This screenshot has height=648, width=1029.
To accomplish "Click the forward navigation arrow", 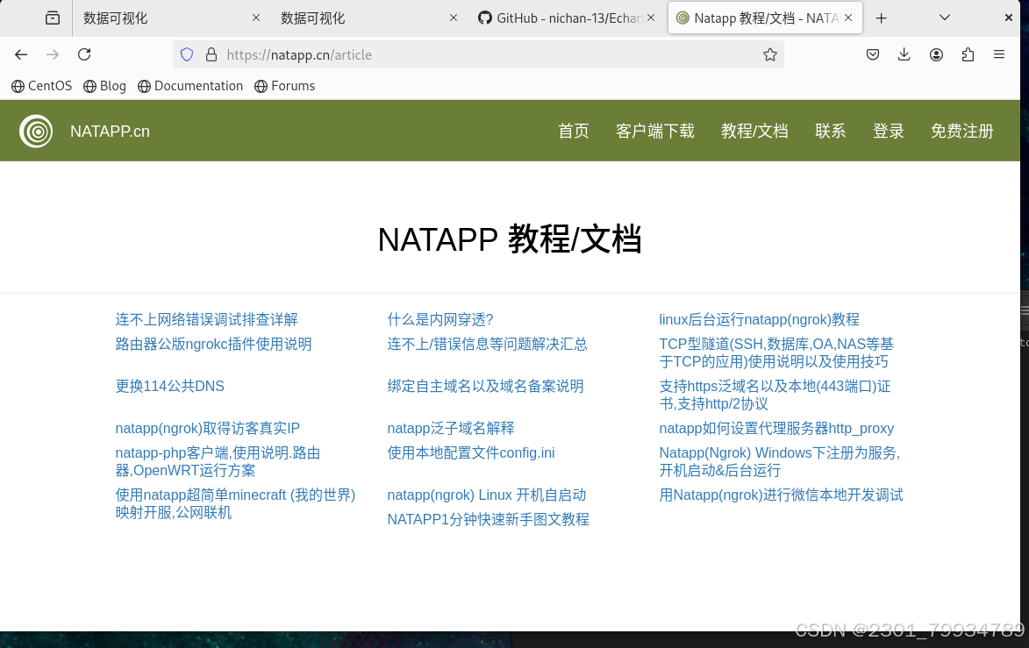I will click(53, 54).
